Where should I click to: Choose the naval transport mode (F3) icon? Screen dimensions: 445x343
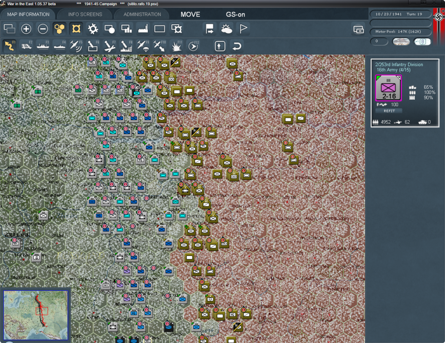click(43, 46)
